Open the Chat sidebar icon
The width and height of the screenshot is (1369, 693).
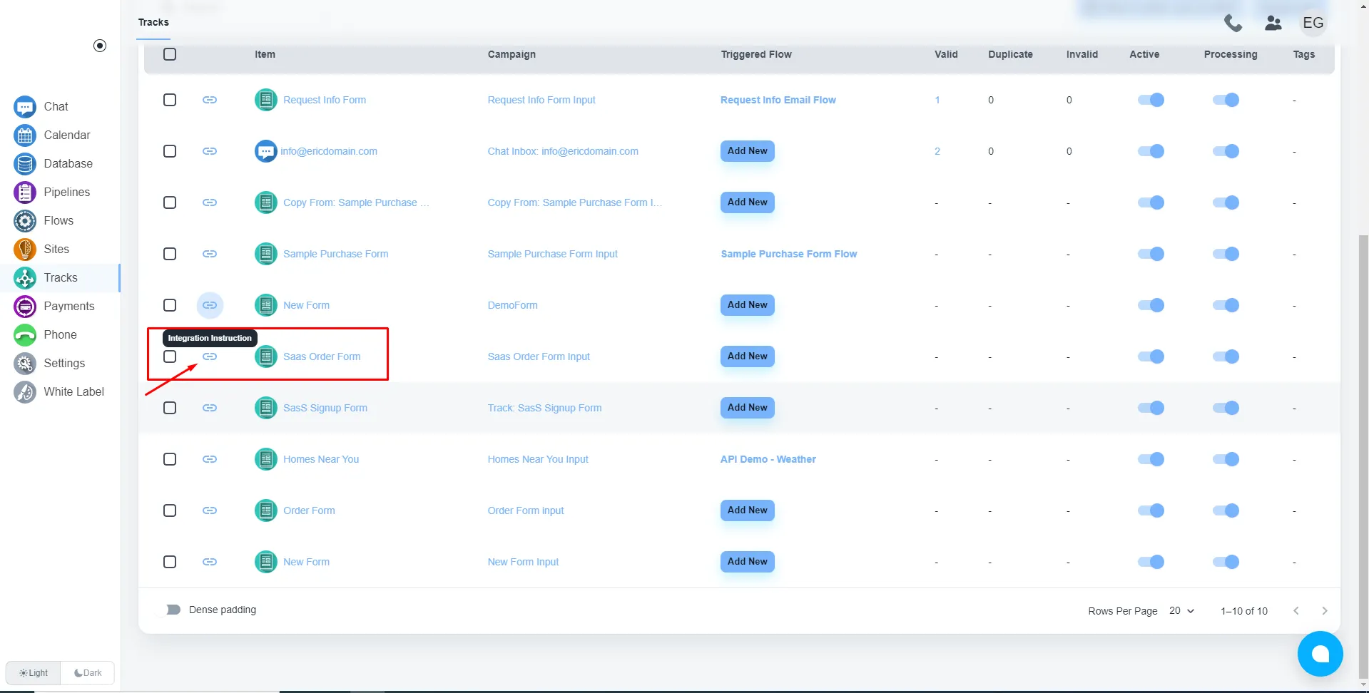pyautogui.click(x=25, y=107)
